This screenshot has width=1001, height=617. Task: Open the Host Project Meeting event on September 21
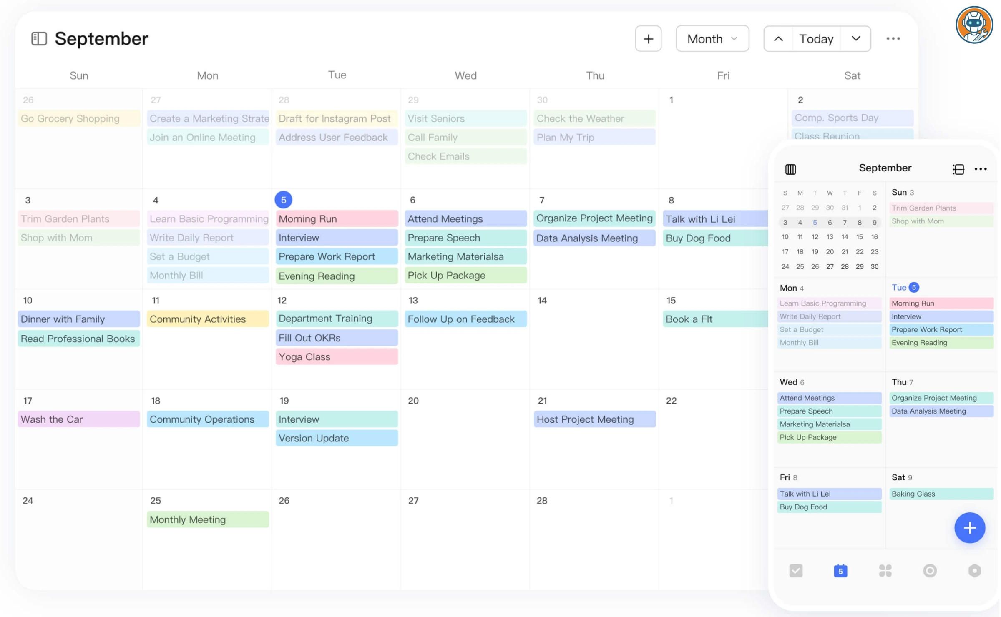click(594, 419)
